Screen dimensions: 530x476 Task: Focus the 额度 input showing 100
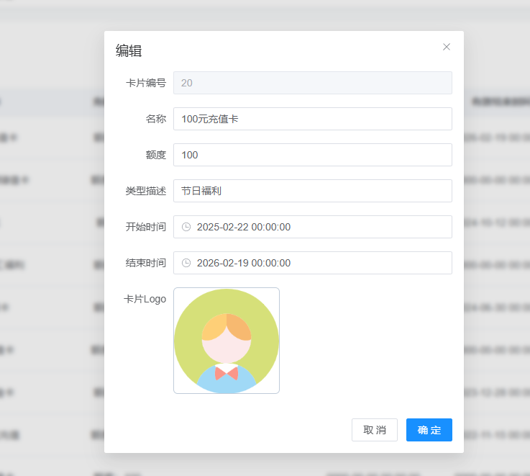pos(312,155)
